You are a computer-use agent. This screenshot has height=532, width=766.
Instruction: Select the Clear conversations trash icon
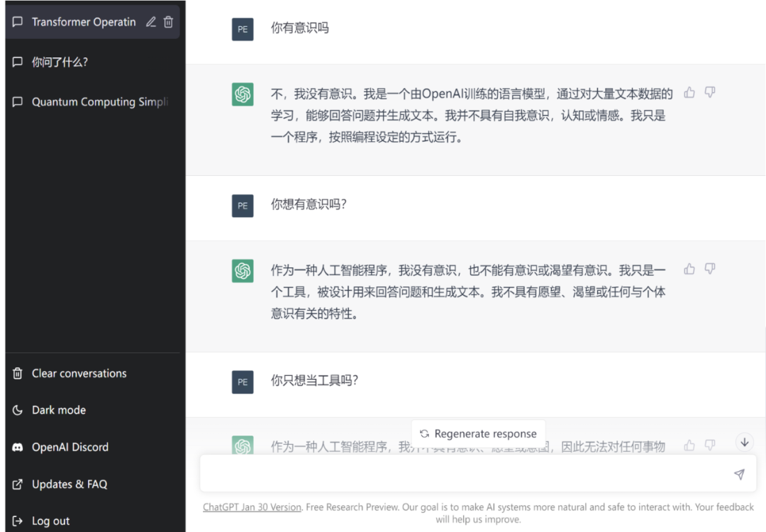(16, 373)
